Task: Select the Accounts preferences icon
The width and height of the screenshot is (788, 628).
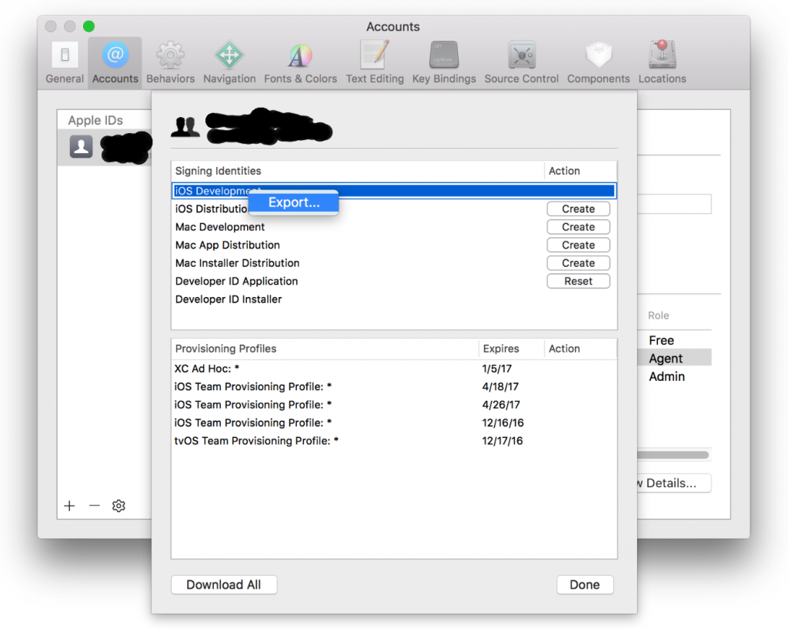Action: pyautogui.click(x=115, y=62)
